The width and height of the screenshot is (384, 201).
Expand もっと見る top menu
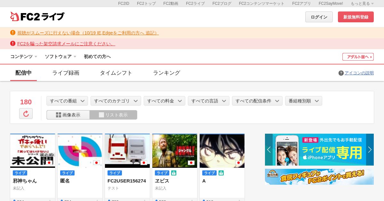pyautogui.click(x=362, y=4)
